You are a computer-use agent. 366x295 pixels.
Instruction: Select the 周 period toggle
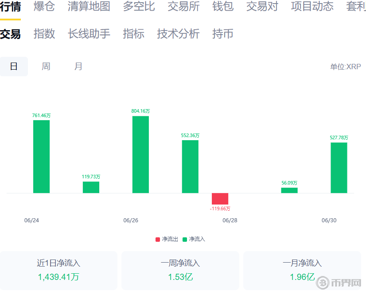tap(46, 67)
